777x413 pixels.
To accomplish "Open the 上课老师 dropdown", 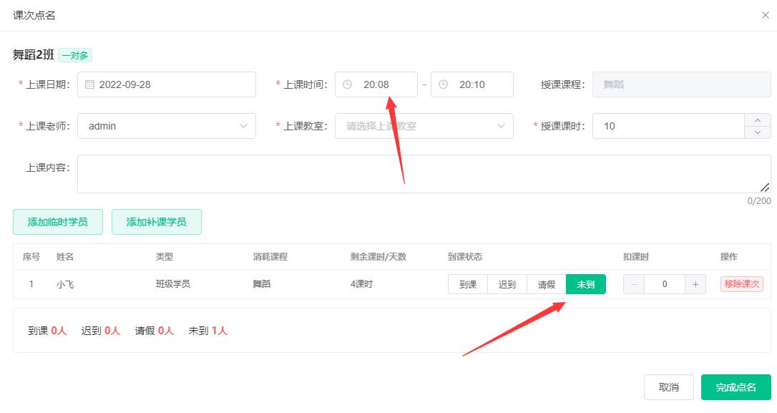I will 166,125.
